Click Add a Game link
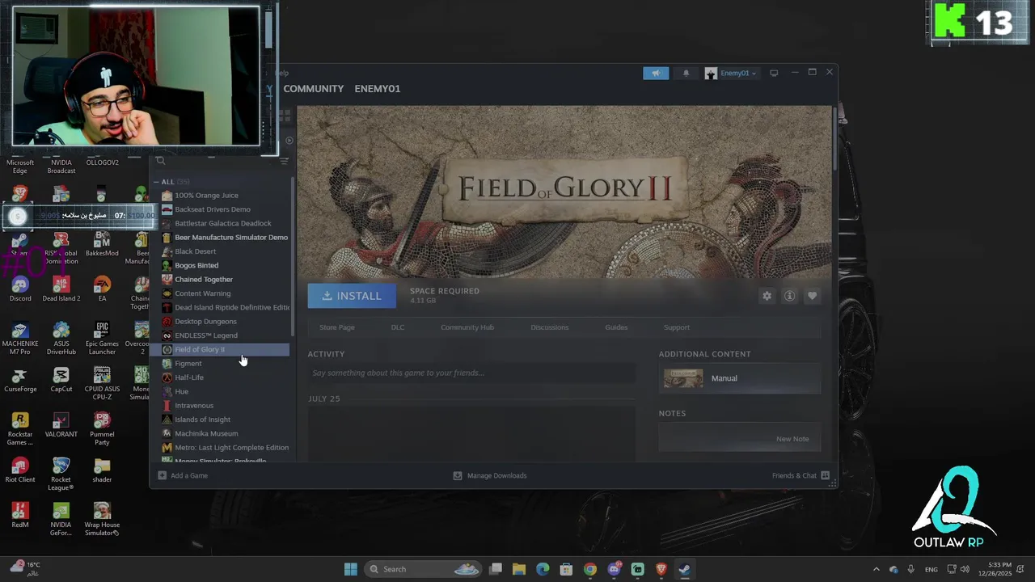Image resolution: width=1035 pixels, height=582 pixels. [x=189, y=475]
